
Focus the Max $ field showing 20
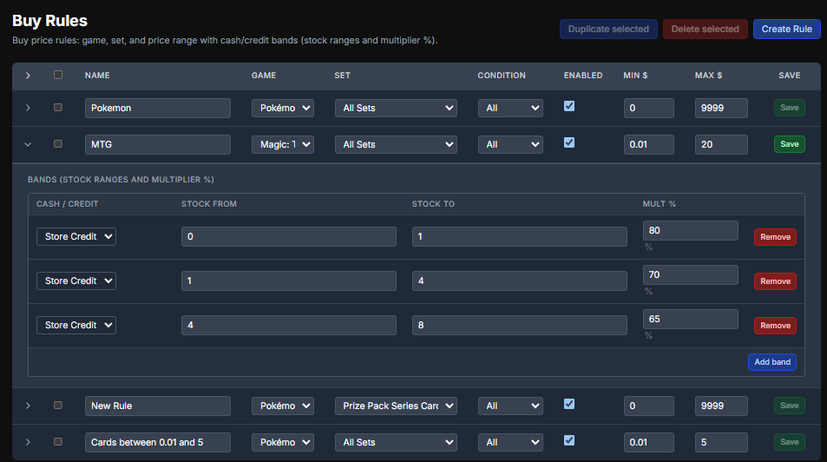[721, 144]
